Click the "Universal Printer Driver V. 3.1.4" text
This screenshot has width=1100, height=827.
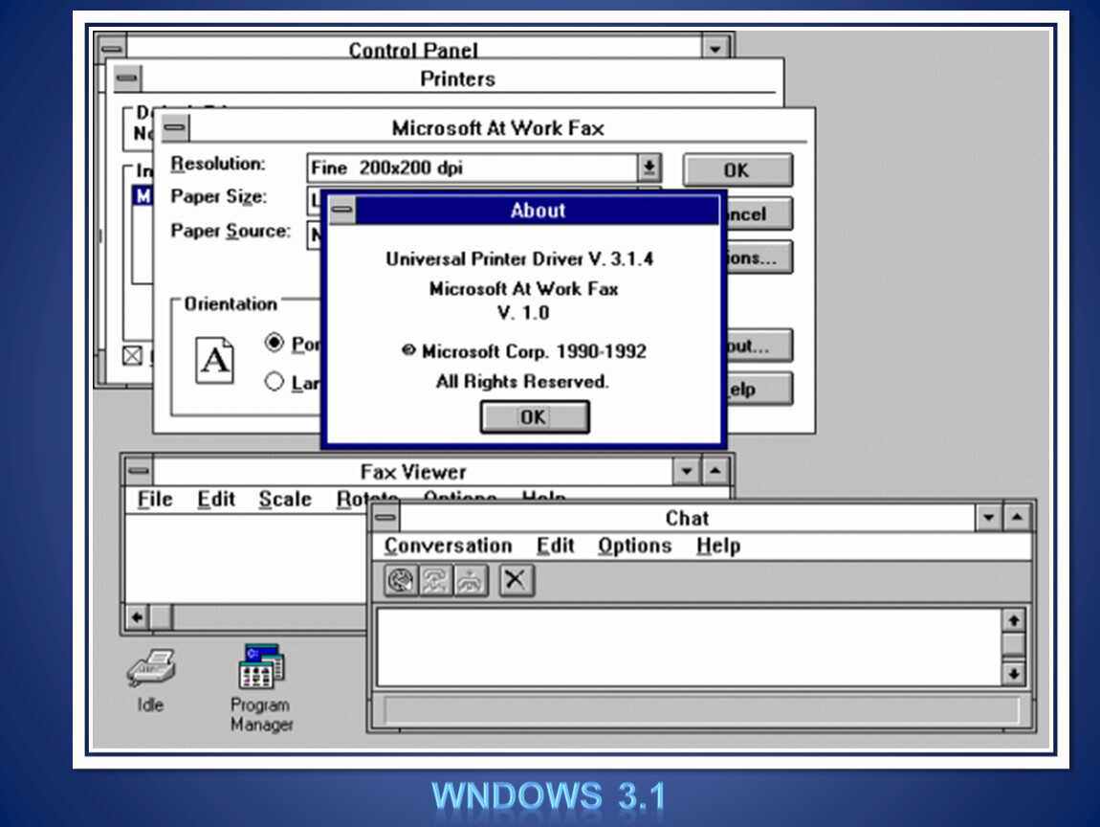[519, 259]
